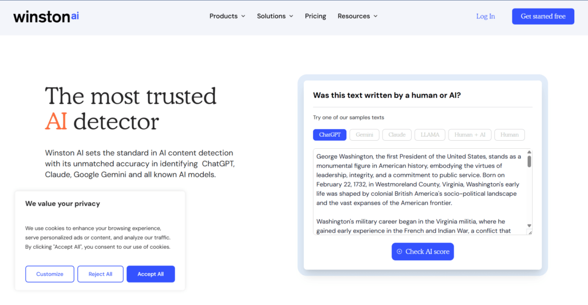Expand the Resources navigation menu
588x305 pixels.
[357, 16]
